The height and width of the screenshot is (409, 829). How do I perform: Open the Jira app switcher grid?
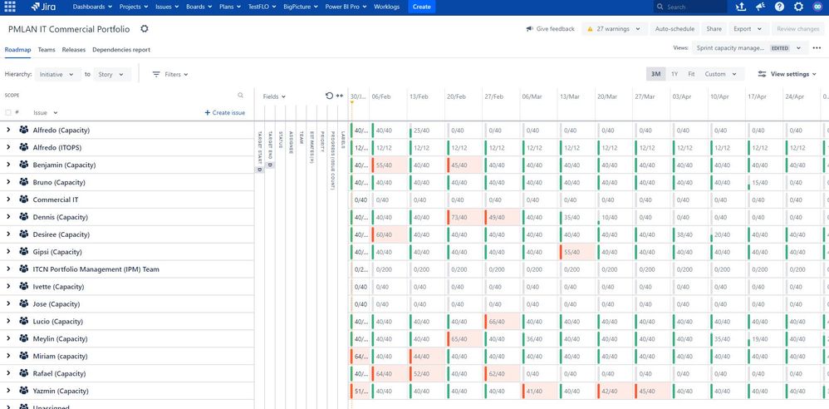[10, 7]
